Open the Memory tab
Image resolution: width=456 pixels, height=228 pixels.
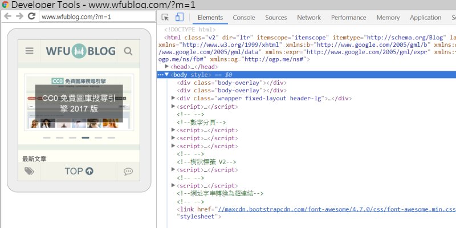tap(388, 18)
